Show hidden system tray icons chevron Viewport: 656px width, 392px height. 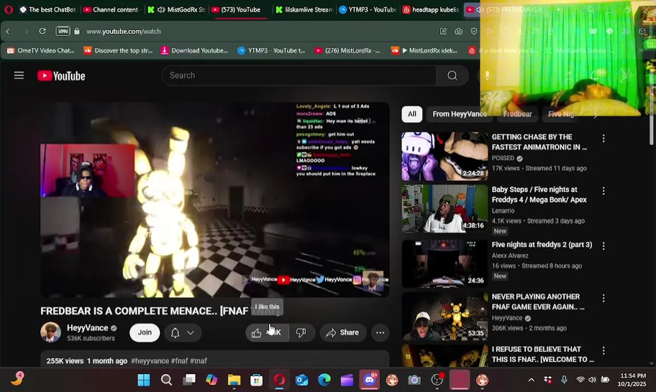pyautogui.click(x=531, y=380)
